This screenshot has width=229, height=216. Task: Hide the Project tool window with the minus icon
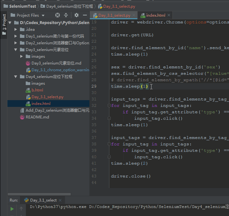click(x=85, y=15)
